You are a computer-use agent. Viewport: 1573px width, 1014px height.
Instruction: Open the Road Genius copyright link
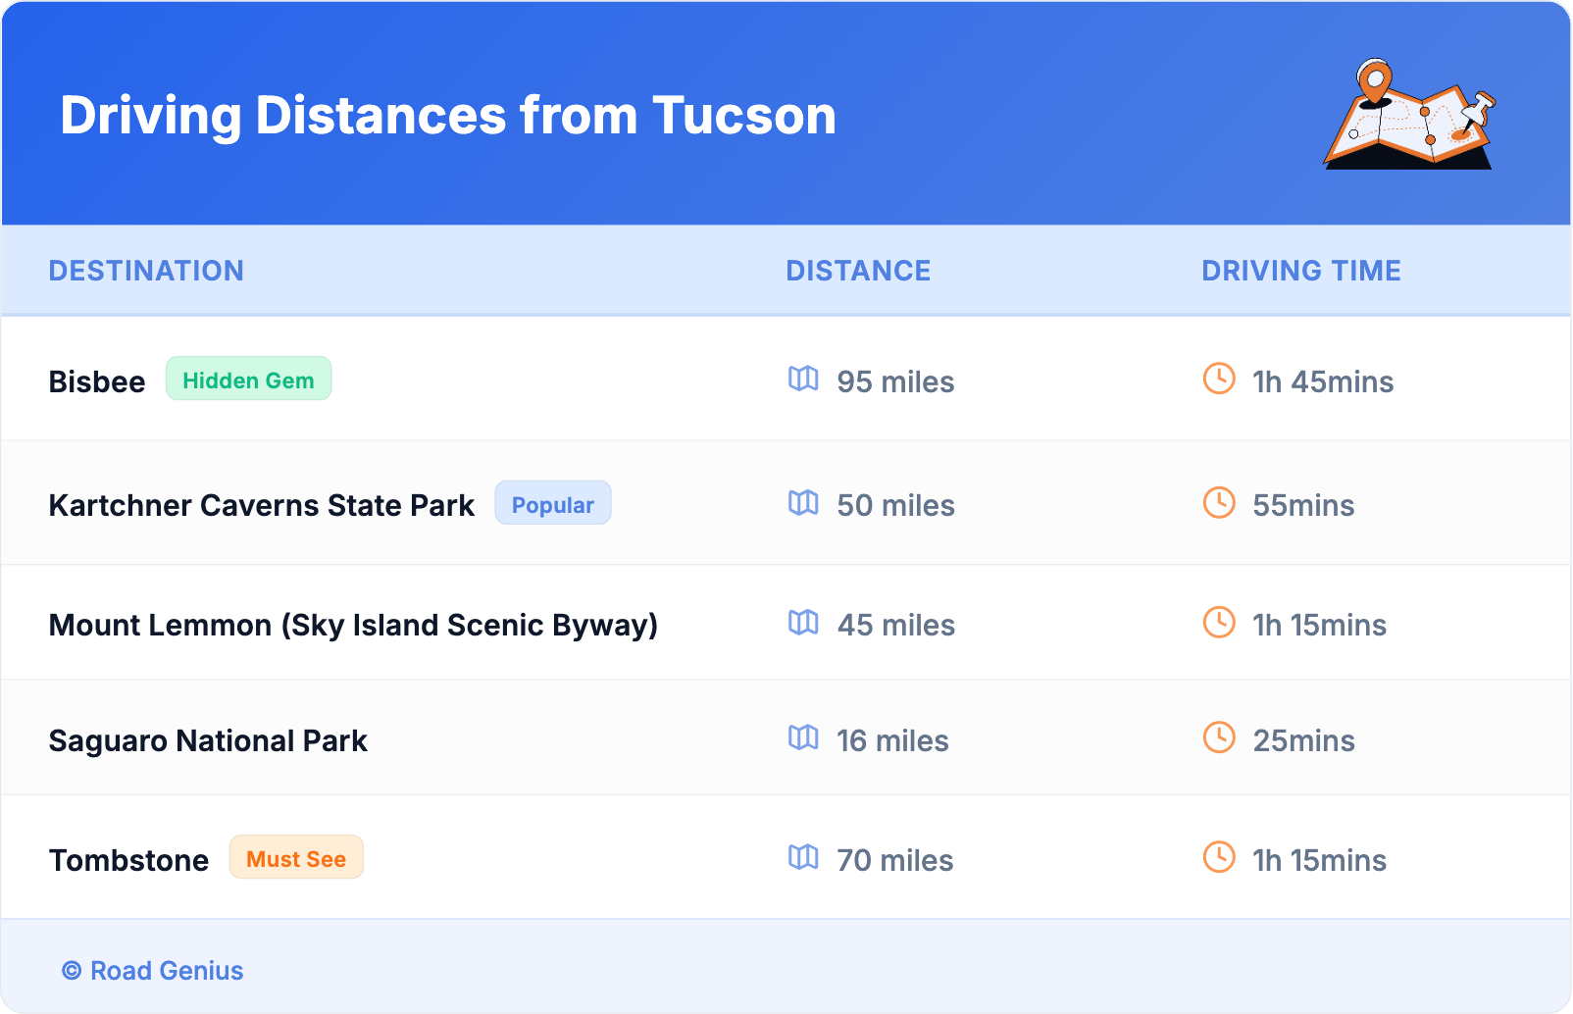[154, 971]
